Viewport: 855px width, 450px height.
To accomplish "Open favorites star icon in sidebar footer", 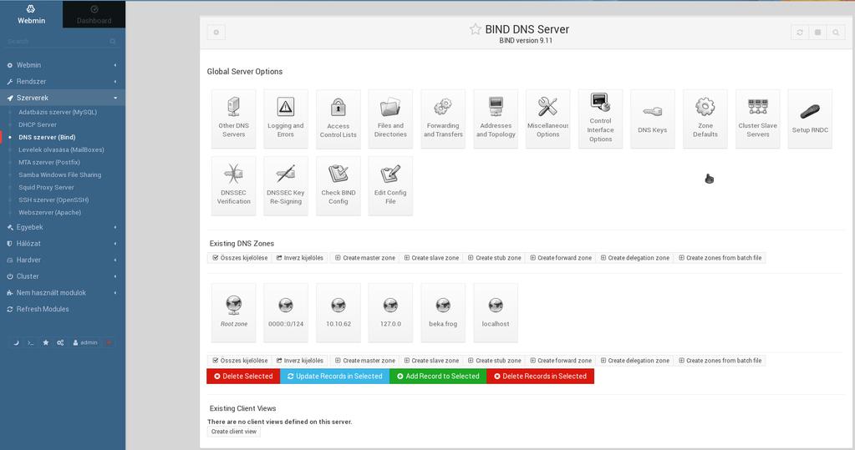I will pos(46,342).
